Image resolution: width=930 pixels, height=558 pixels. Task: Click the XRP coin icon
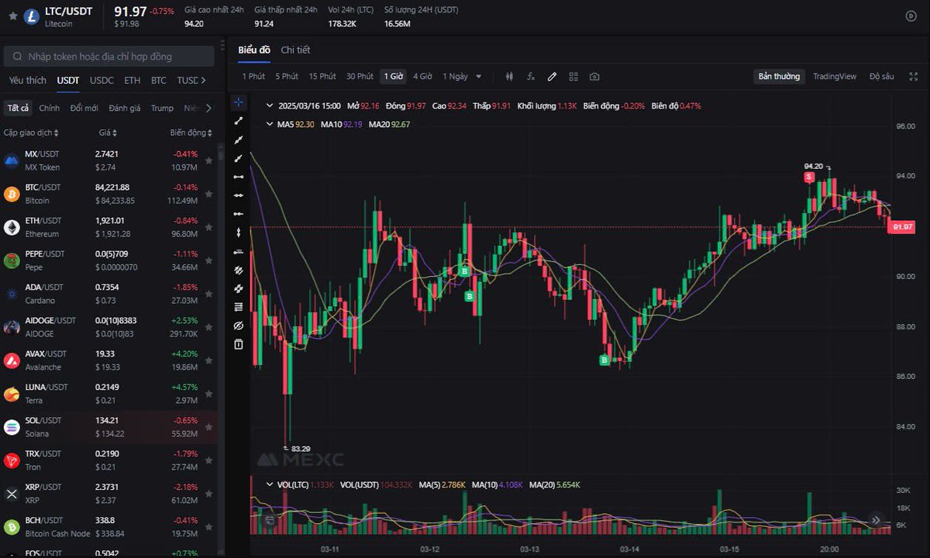coord(12,494)
